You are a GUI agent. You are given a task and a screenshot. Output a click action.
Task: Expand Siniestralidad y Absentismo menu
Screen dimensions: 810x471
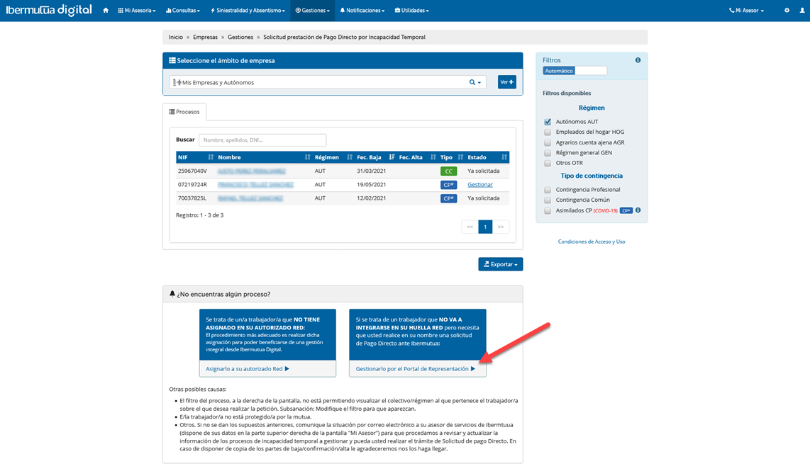click(x=248, y=11)
